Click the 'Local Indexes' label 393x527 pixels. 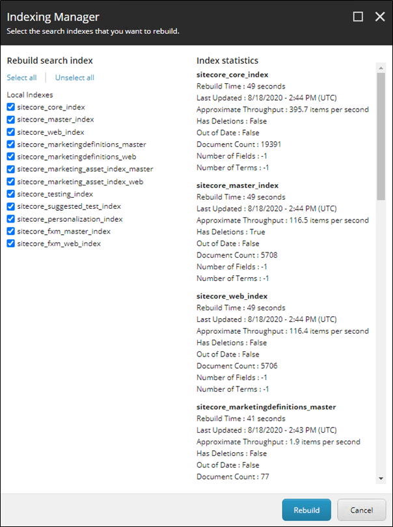click(x=30, y=95)
